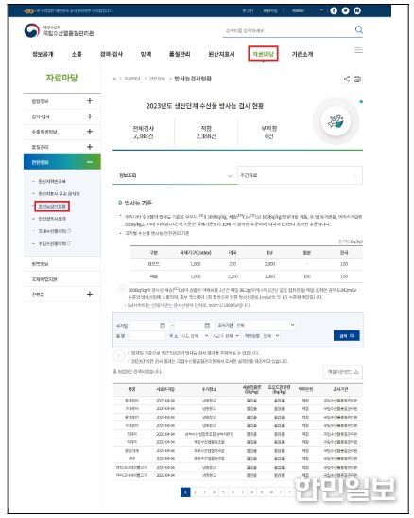Open the 시도 전체 address dropdown
The image size is (414, 518).
195,335
